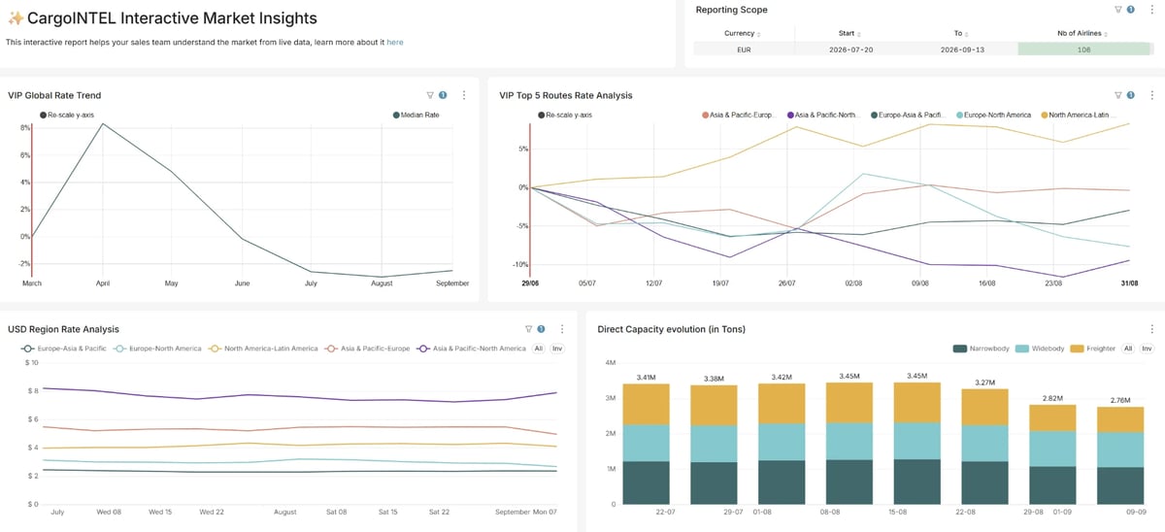Click filter count badge in VIP Top 5 Routes
The image size is (1165, 532).
coord(1131,95)
